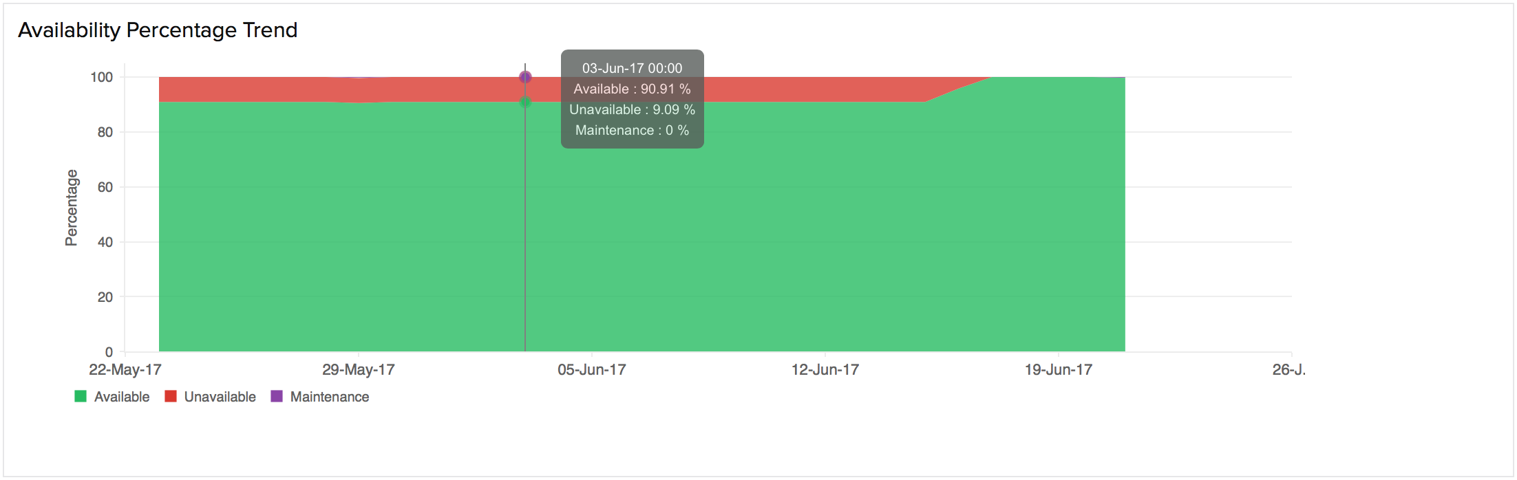Toggle the Available series legend label
The image size is (1517, 480).
point(122,397)
